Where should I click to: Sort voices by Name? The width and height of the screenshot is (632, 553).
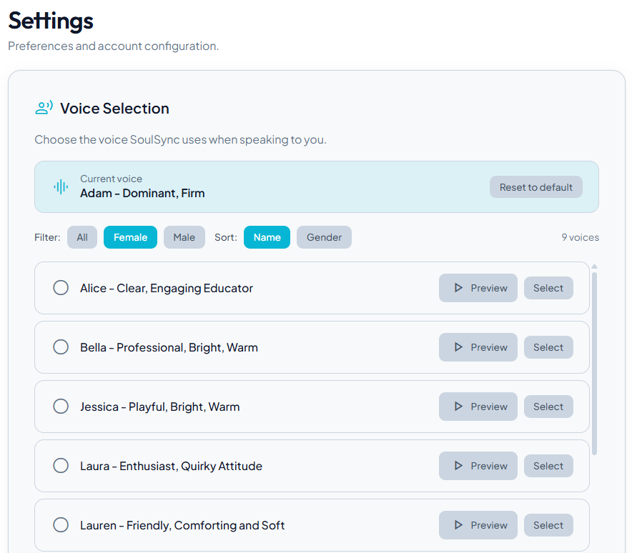pos(267,237)
